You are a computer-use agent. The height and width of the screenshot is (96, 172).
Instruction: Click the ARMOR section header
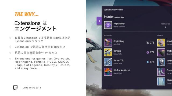(160, 35)
